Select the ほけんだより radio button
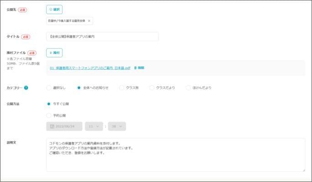Screen dimensions: 312x182 click(188, 88)
